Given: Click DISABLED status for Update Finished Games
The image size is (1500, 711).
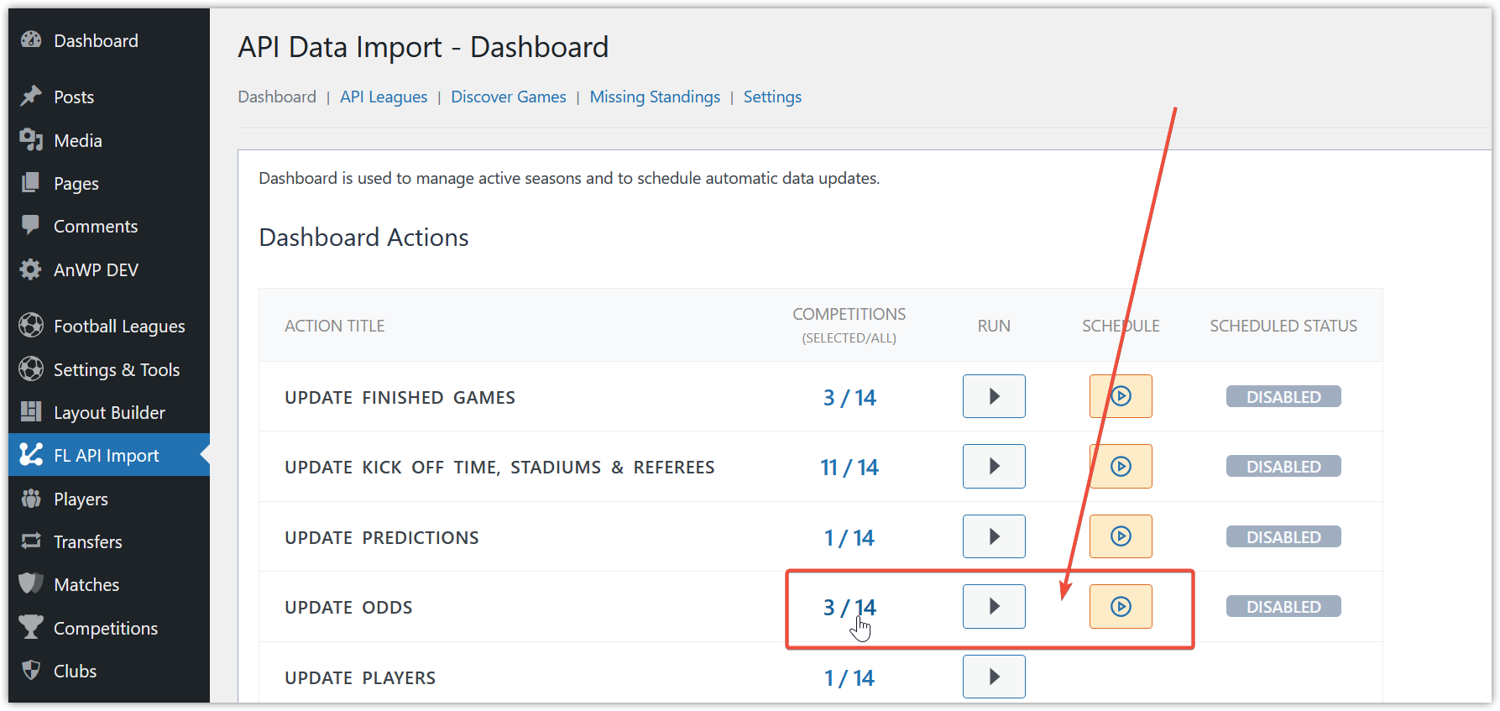Looking at the screenshot, I should coord(1283,396).
